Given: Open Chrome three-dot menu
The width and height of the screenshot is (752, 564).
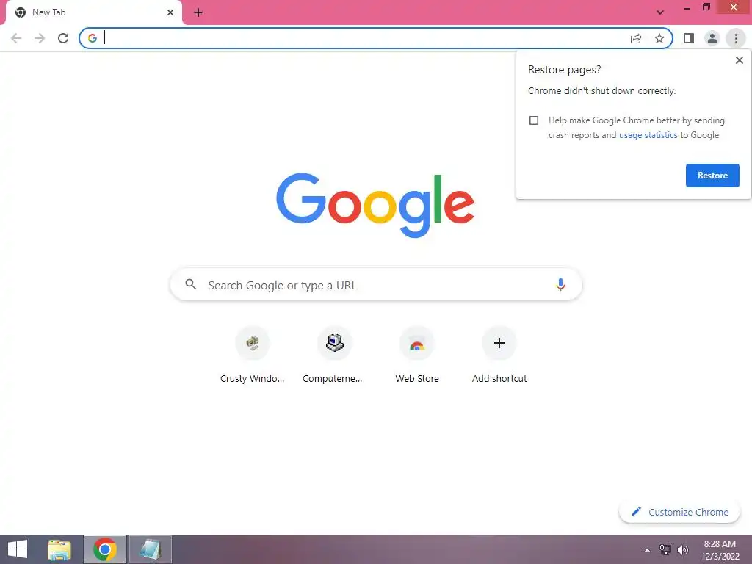Looking at the screenshot, I should [x=736, y=38].
